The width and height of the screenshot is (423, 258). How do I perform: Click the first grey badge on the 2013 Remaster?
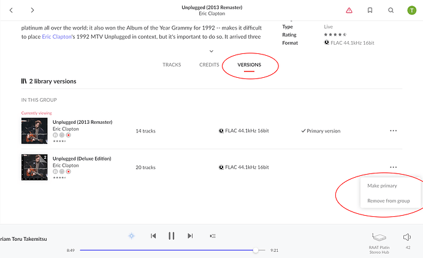tap(55, 135)
